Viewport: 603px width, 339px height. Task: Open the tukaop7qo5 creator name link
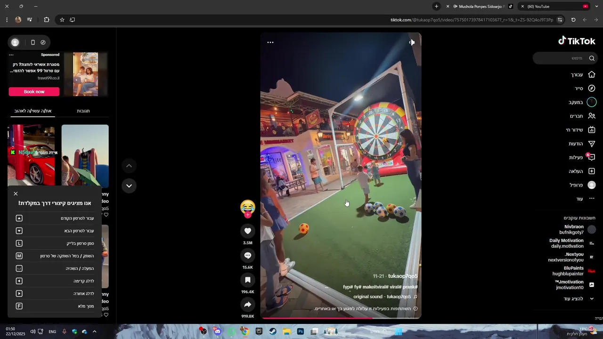click(x=403, y=276)
